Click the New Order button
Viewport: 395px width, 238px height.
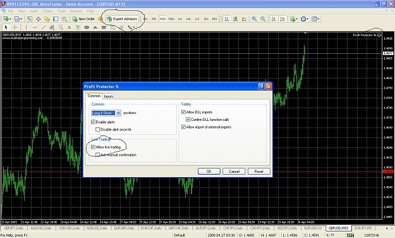pyautogui.click(x=83, y=19)
